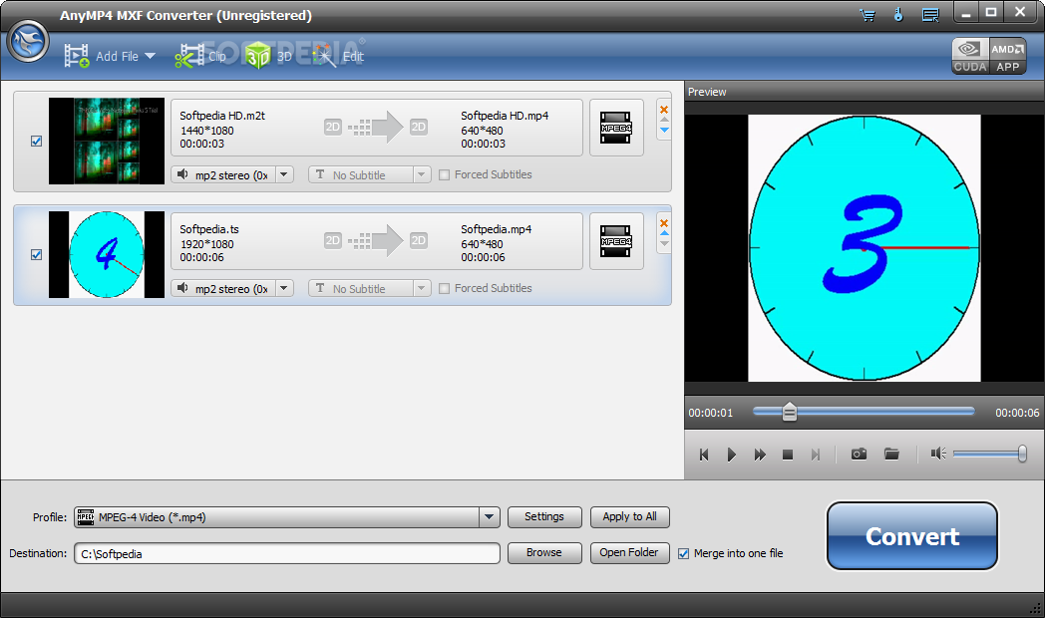Jump to previous frame in preview
Screen dimensions: 1045x618
[x=704, y=455]
